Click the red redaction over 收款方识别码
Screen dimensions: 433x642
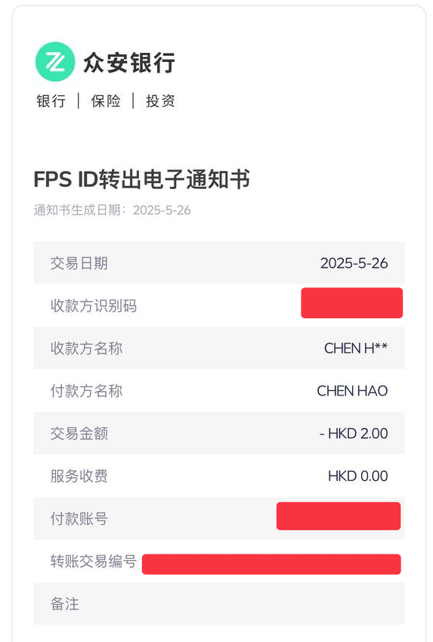[x=352, y=303]
